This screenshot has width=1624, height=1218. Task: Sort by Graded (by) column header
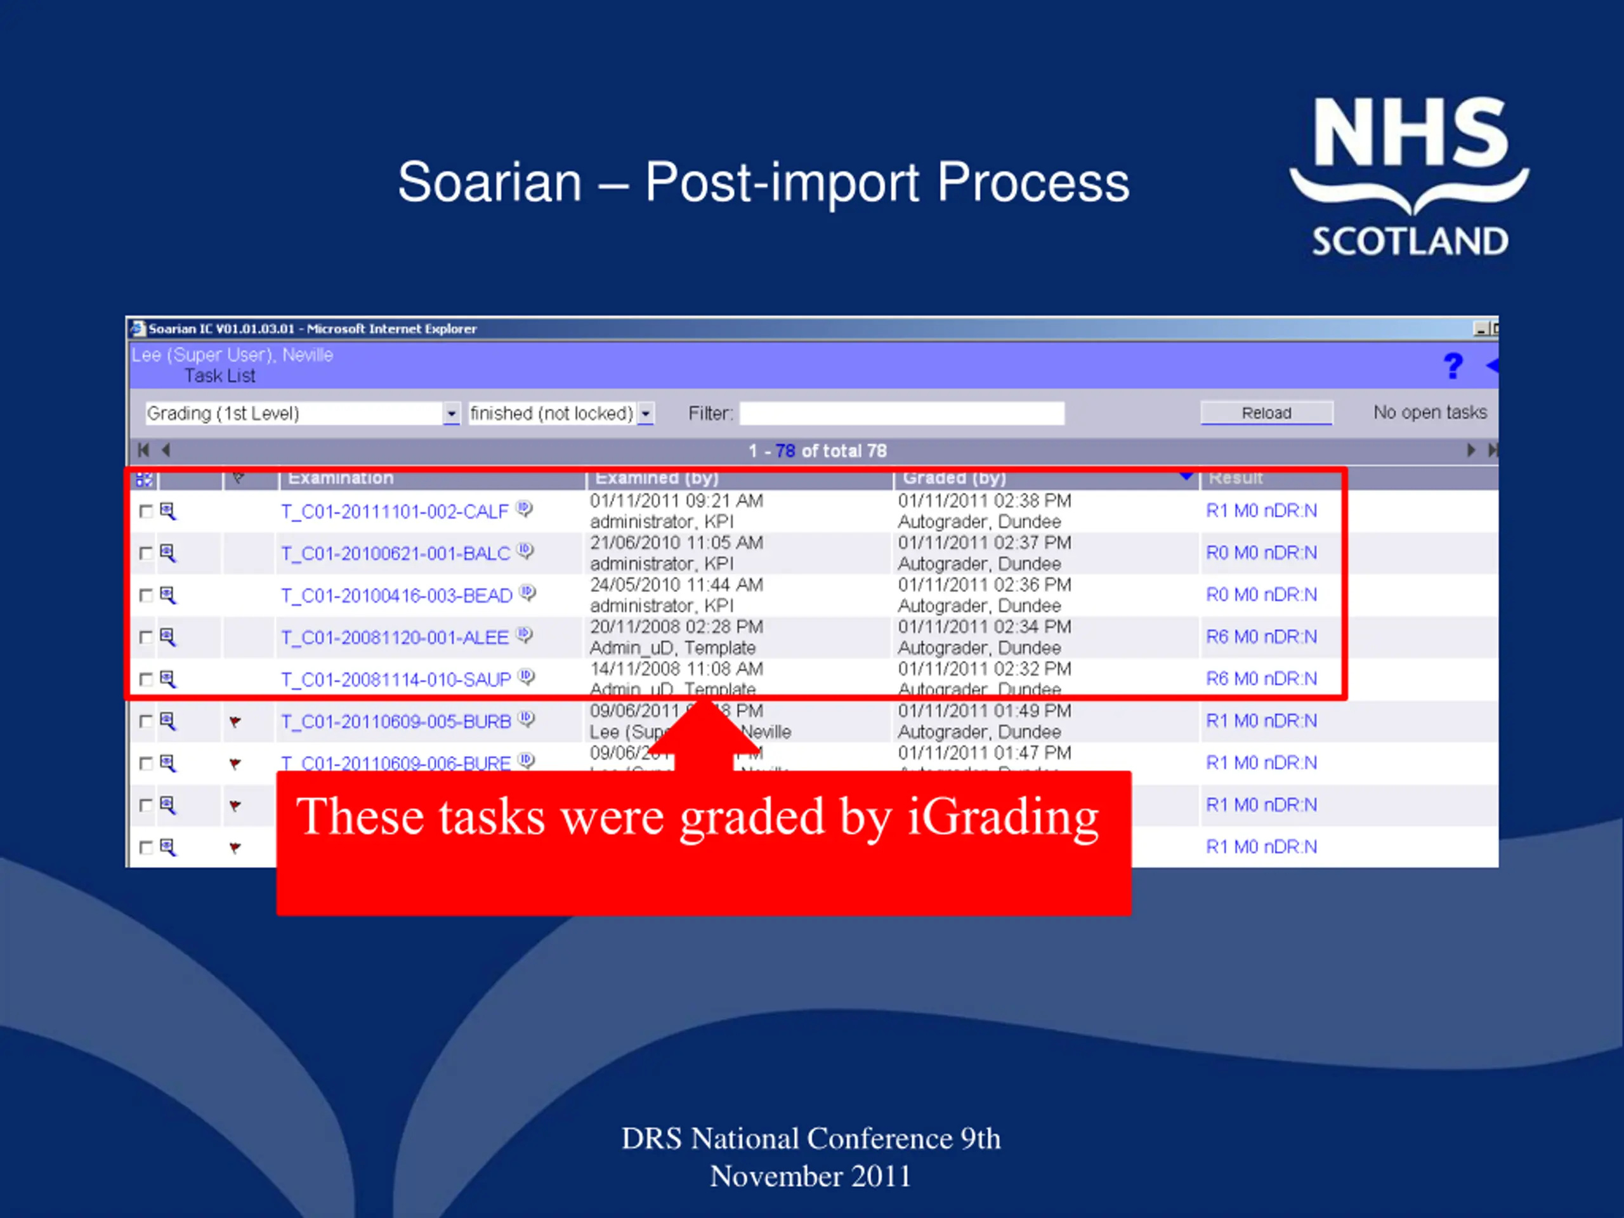pos(953,479)
